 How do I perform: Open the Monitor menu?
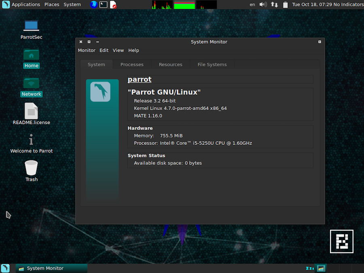(x=87, y=51)
